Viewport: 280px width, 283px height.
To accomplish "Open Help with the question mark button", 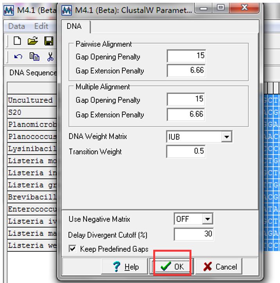I will (126, 267).
